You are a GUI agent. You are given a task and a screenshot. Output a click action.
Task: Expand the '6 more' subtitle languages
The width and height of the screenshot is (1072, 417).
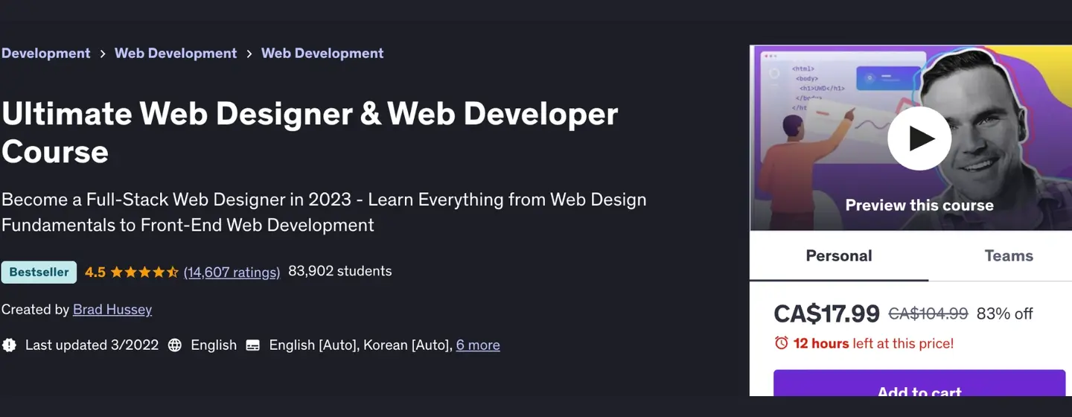(477, 345)
